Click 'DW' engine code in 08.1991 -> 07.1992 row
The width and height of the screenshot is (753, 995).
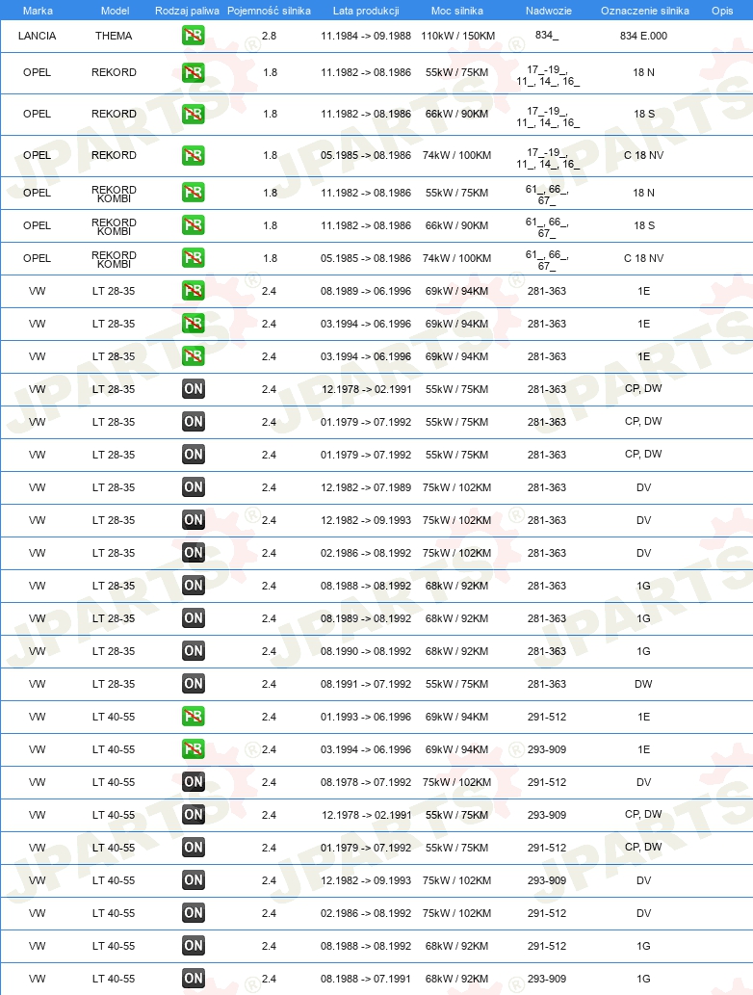(x=643, y=684)
